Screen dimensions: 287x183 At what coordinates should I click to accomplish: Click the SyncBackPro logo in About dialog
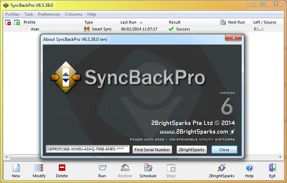pyautogui.click(x=66, y=77)
